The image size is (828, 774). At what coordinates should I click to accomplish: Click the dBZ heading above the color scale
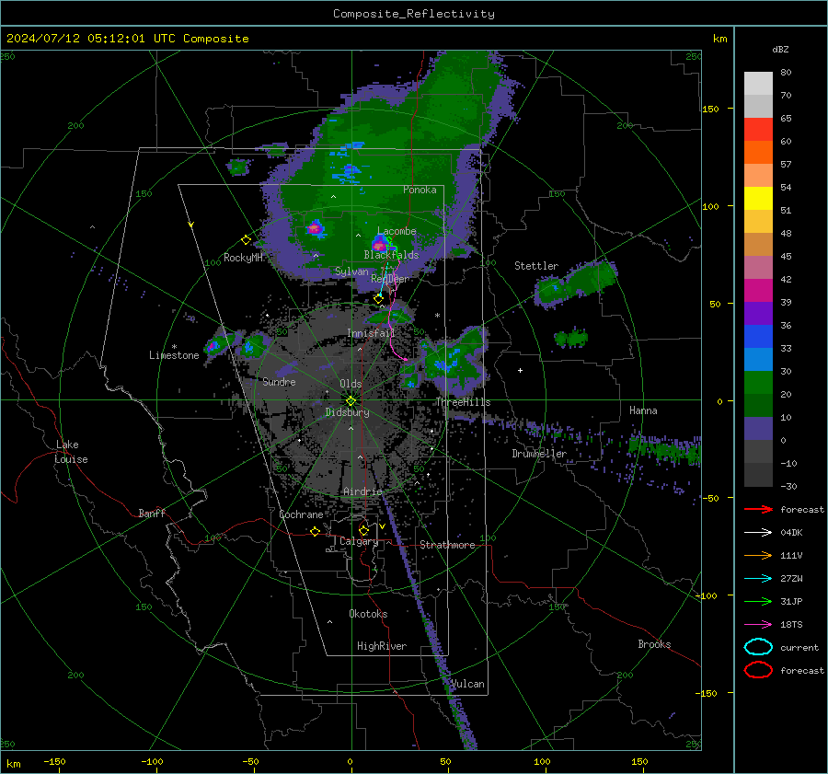click(780, 49)
